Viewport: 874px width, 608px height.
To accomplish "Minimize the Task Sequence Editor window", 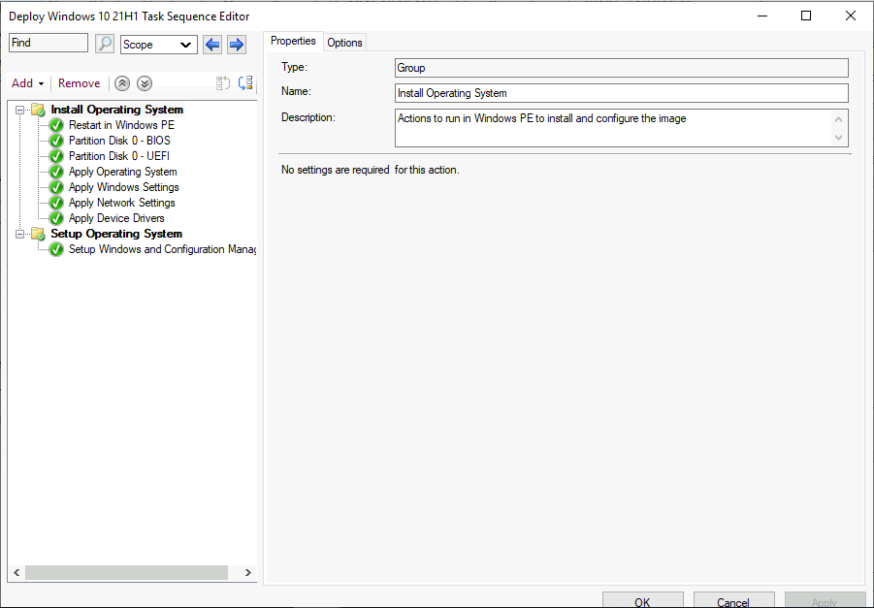I will 762,16.
